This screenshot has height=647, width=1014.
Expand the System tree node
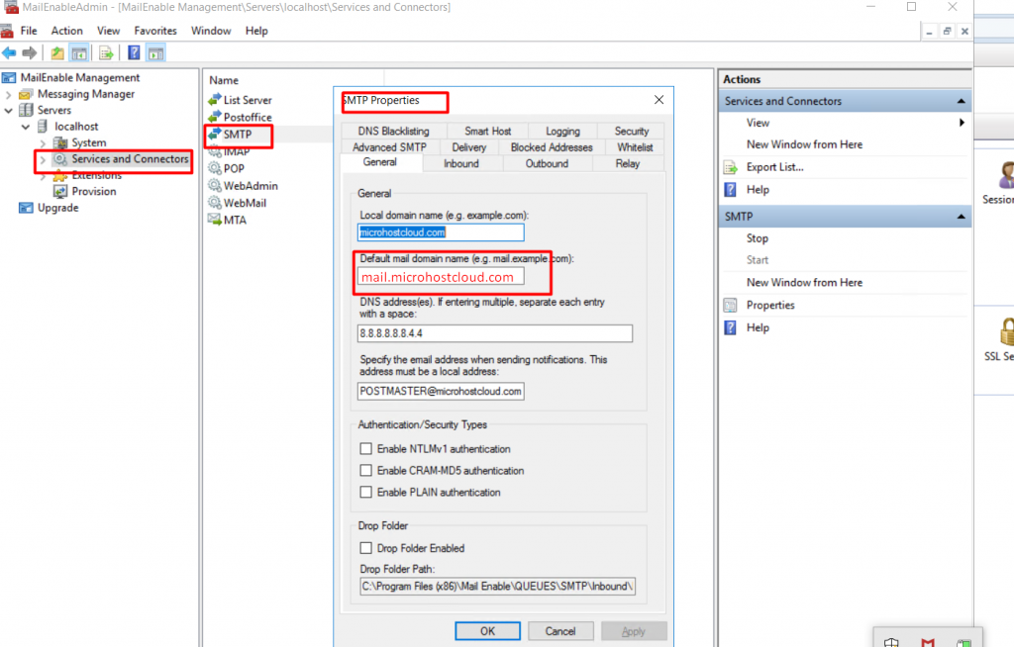pos(43,142)
